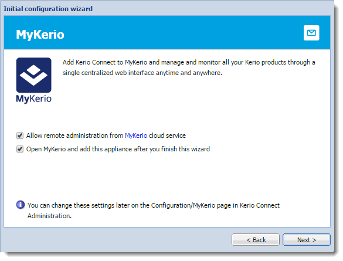Image resolution: width=343 pixels, height=261 pixels.
Task: Go to the next wizard step
Action: click(307, 240)
